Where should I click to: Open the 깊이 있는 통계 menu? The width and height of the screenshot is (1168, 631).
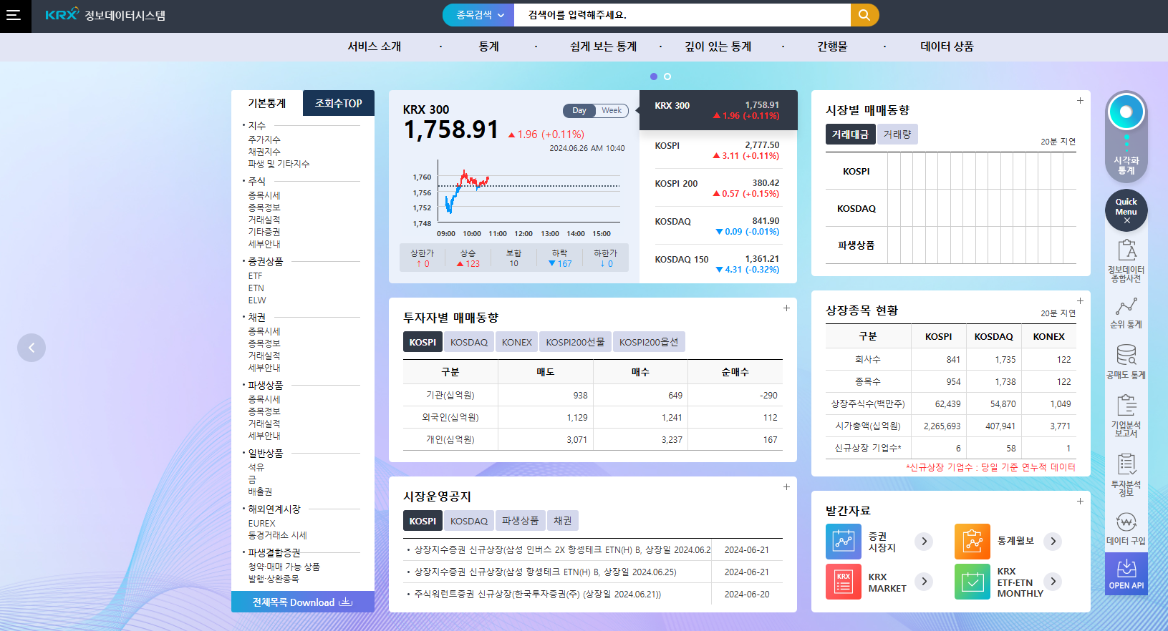point(718,47)
